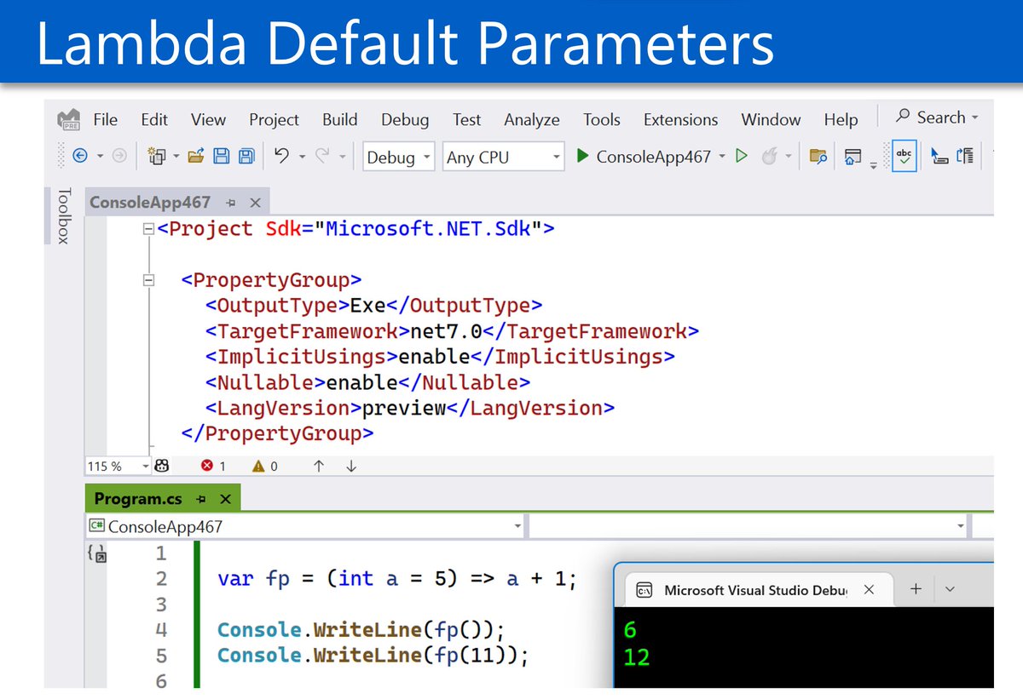Click the Save All icon

pyautogui.click(x=246, y=156)
